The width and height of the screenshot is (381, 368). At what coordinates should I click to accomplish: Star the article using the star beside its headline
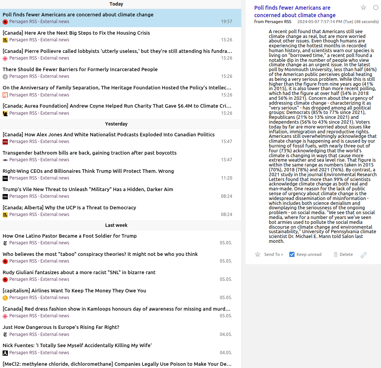(363, 7)
